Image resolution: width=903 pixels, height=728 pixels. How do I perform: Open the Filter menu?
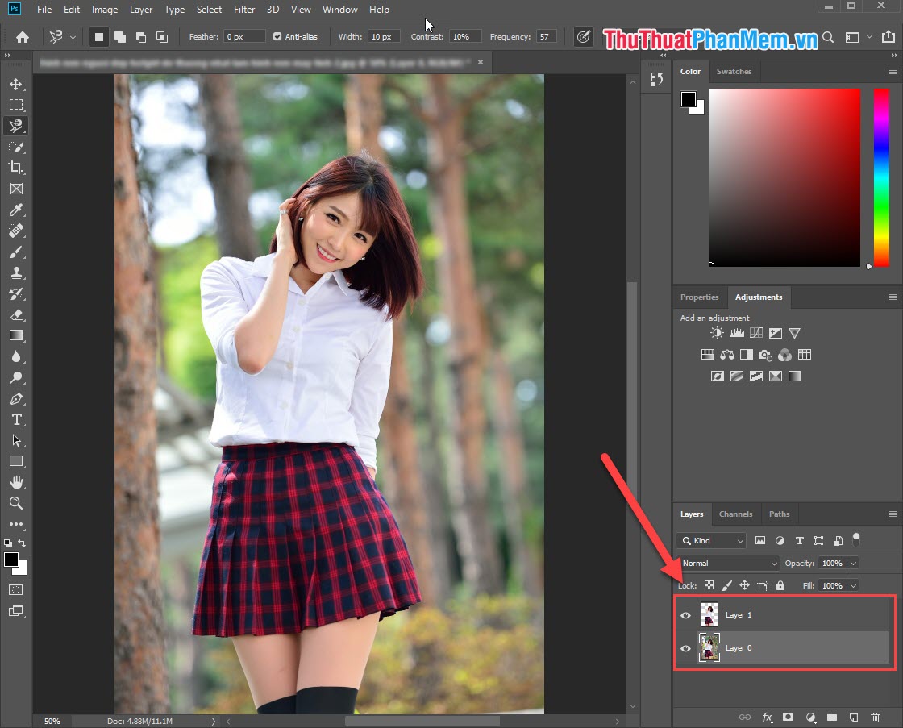243,10
